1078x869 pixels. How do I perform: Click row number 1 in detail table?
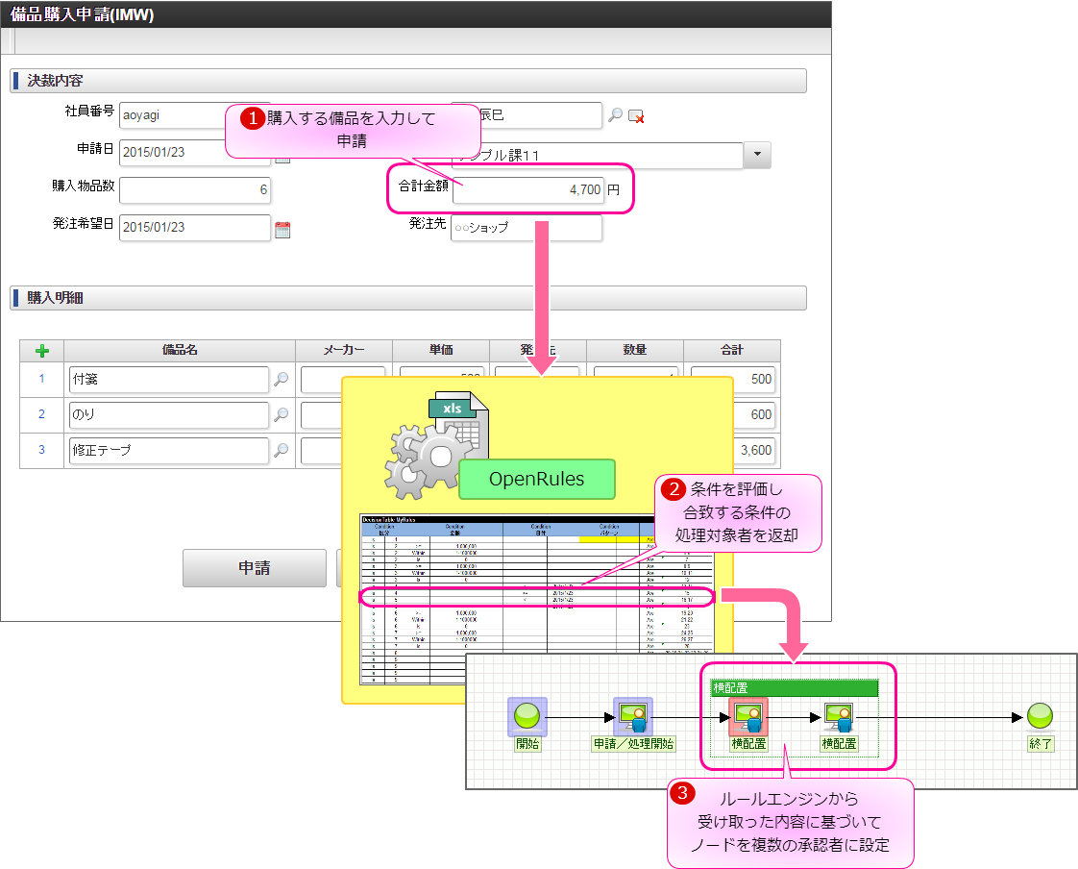tap(42, 379)
